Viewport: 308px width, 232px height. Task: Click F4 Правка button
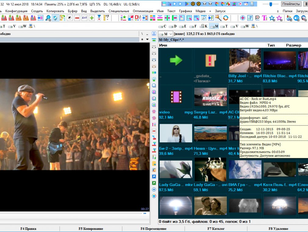point(28,229)
